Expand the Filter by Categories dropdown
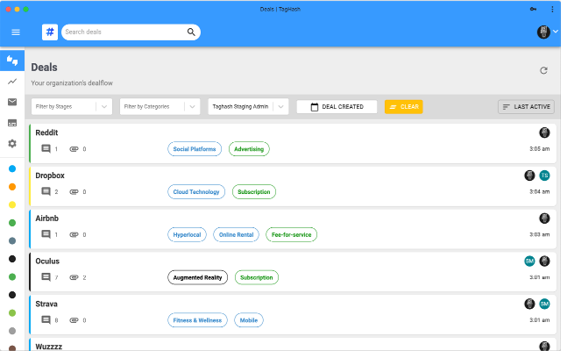Viewport: 561px width, 351px height. click(x=160, y=107)
